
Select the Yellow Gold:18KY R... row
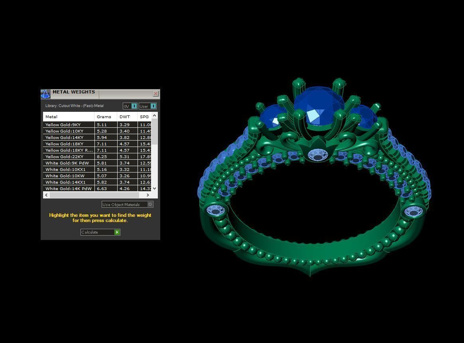pyautogui.click(x=97, y=150)
